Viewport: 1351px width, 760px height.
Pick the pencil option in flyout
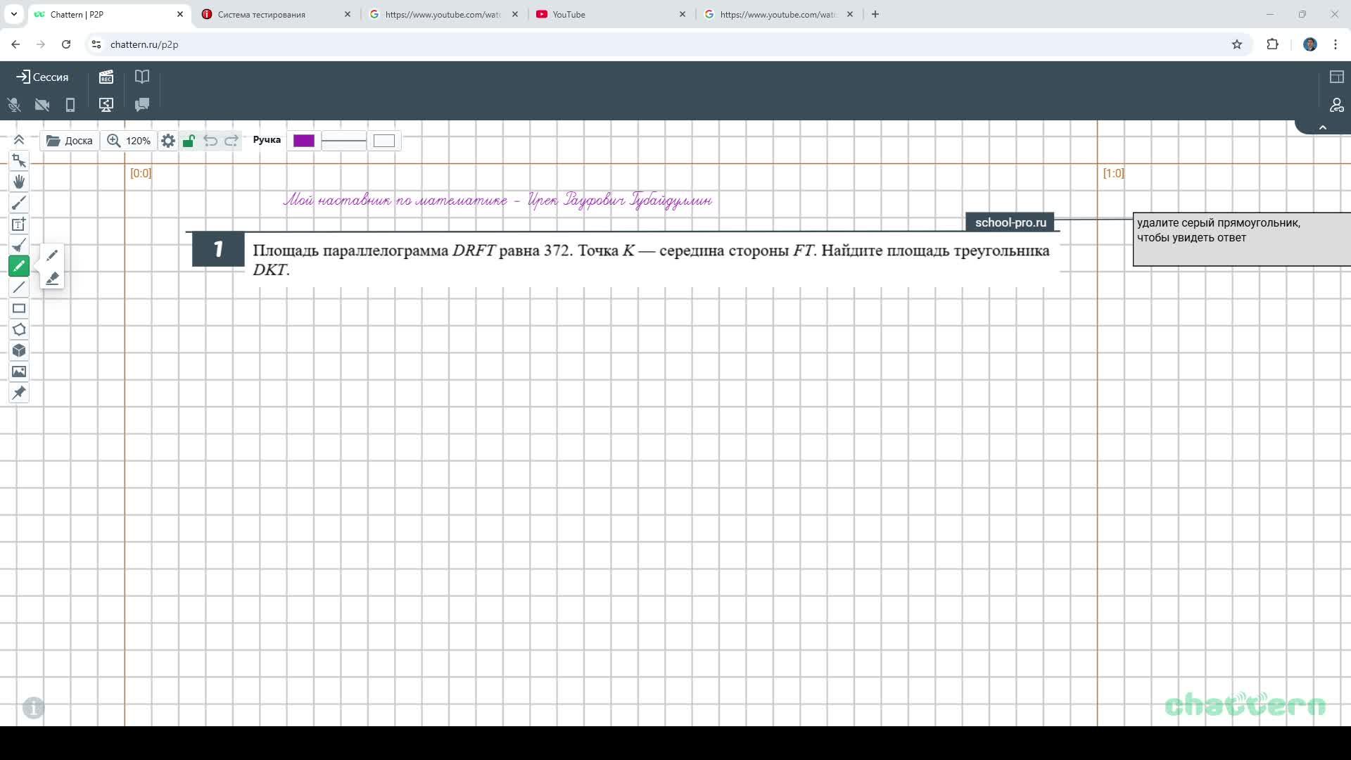tap(52, 255)
